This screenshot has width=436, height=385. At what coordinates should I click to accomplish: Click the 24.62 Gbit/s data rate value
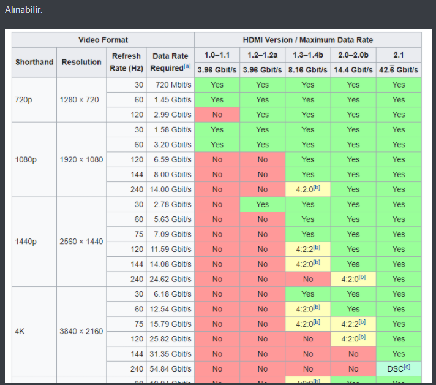click(x=171, y=279)
